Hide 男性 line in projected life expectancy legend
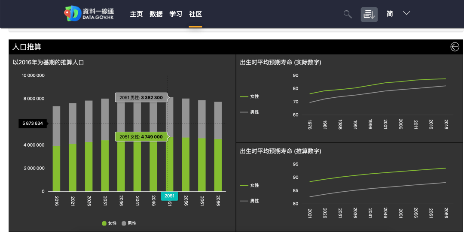The width and height of the screenshot is (464, 232). point(250,201)
